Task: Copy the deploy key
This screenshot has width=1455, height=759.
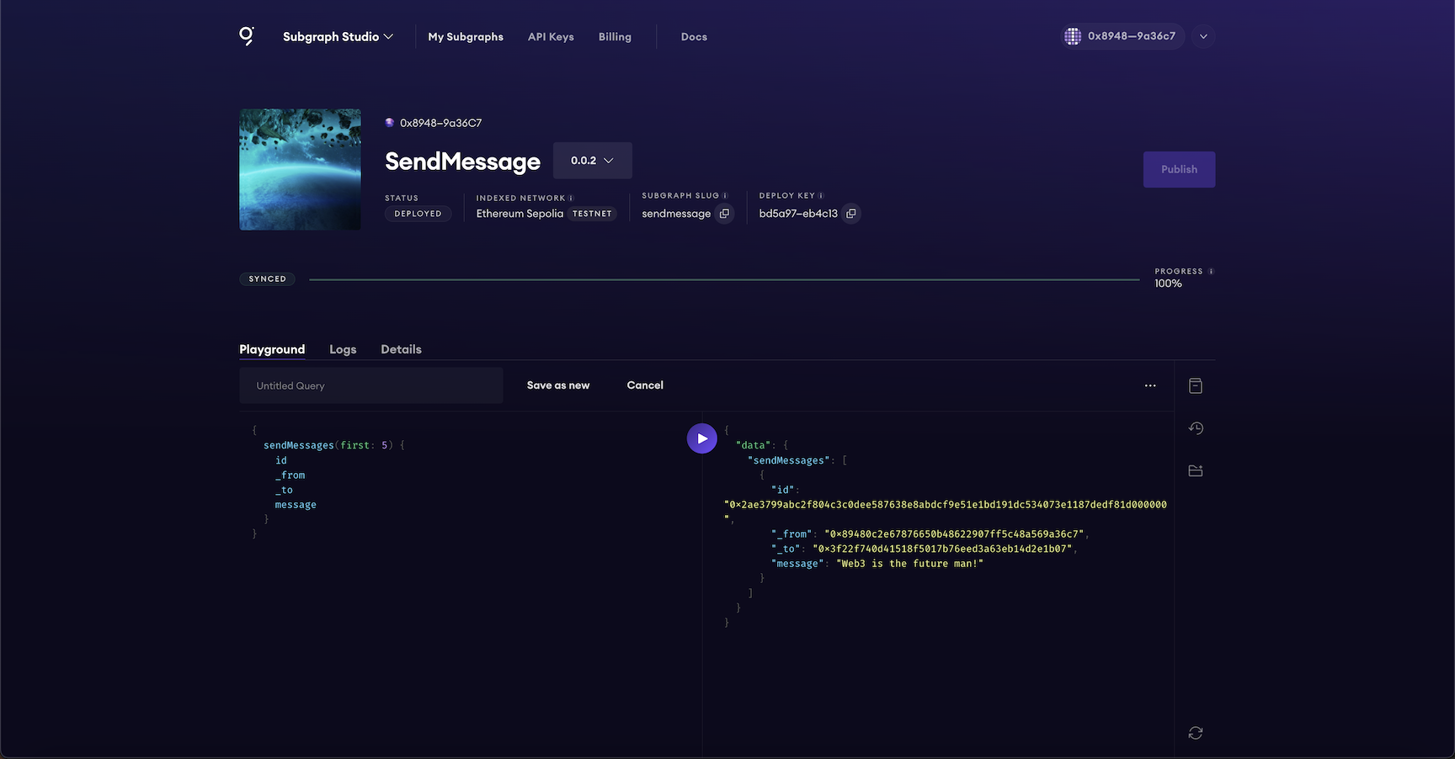Action: pos(851,214)
